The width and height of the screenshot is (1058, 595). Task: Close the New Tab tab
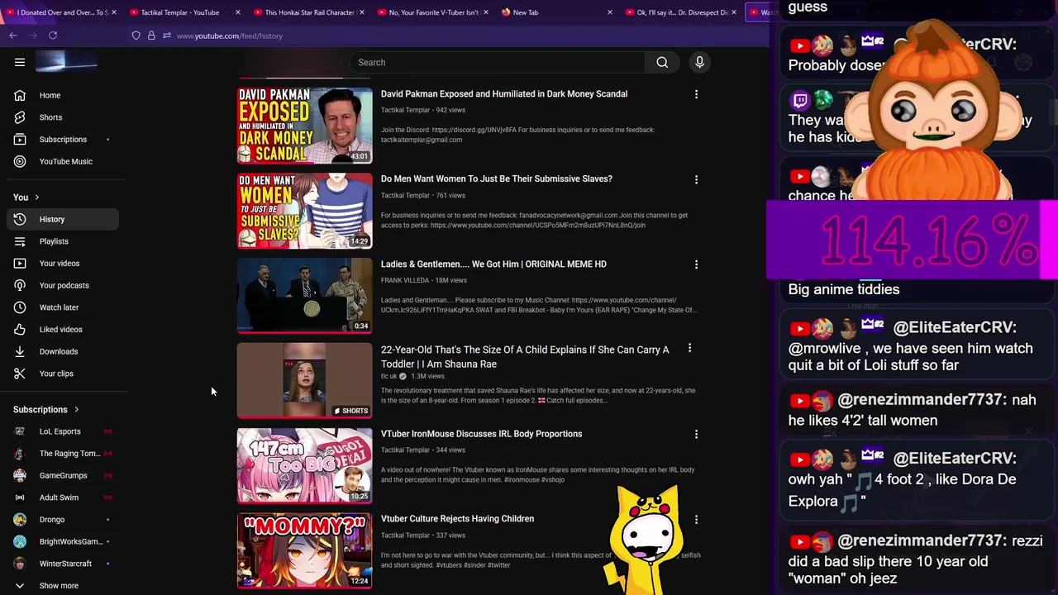tap(610, 12)
